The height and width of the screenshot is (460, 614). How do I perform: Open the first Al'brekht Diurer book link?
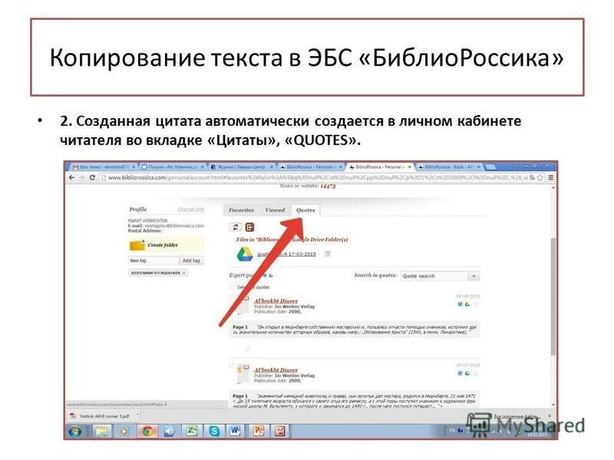(276, 301)
